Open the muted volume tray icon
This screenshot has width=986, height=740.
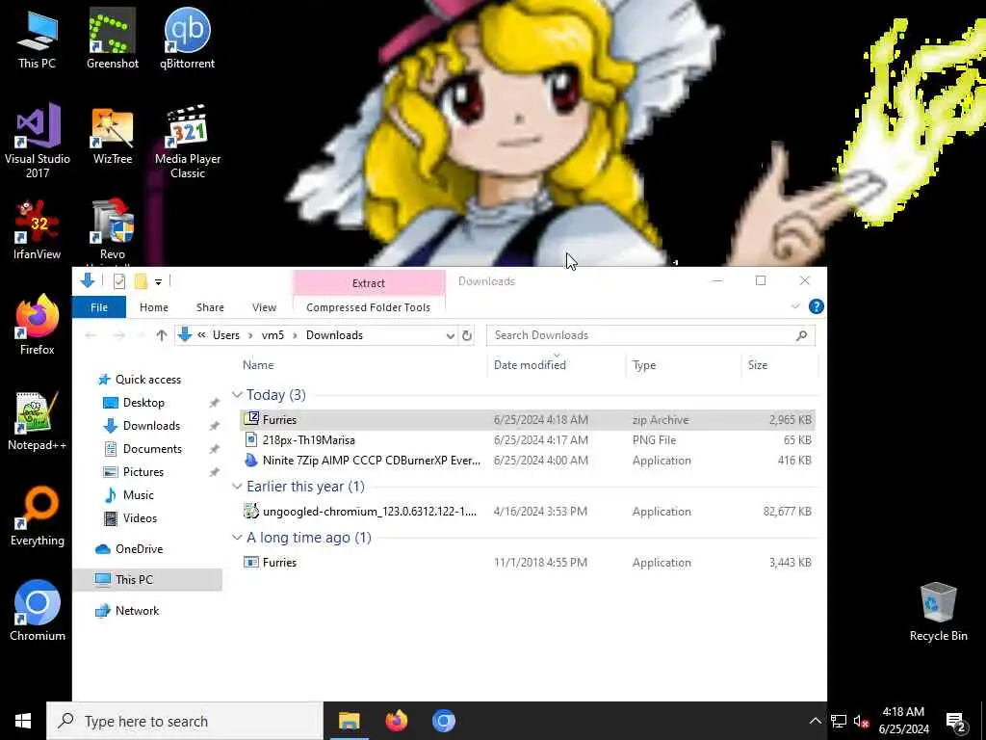(x=862, y=721)
